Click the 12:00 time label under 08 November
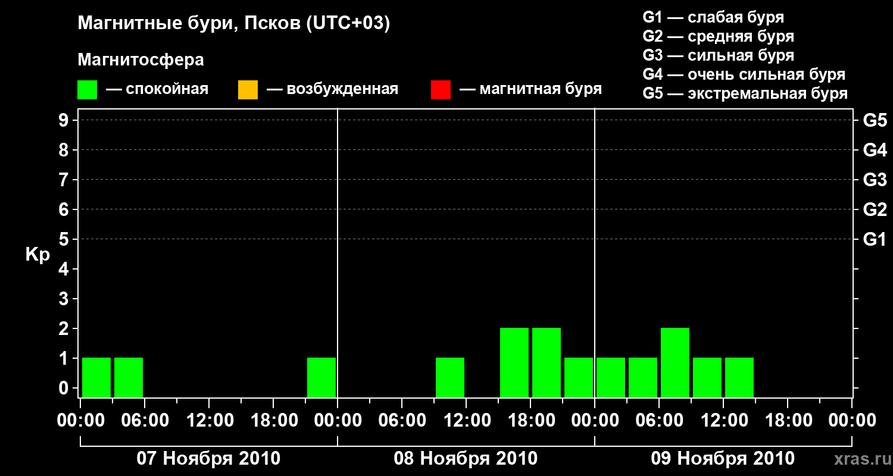The image size is (893, 476). pyautogui.click(x=466, y=420)
